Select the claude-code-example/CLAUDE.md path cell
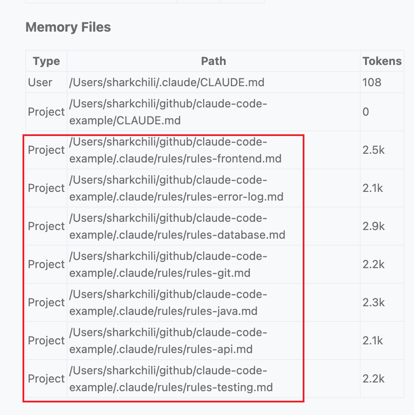Viewport: 414px width, 415px height. tap(168, 112)
